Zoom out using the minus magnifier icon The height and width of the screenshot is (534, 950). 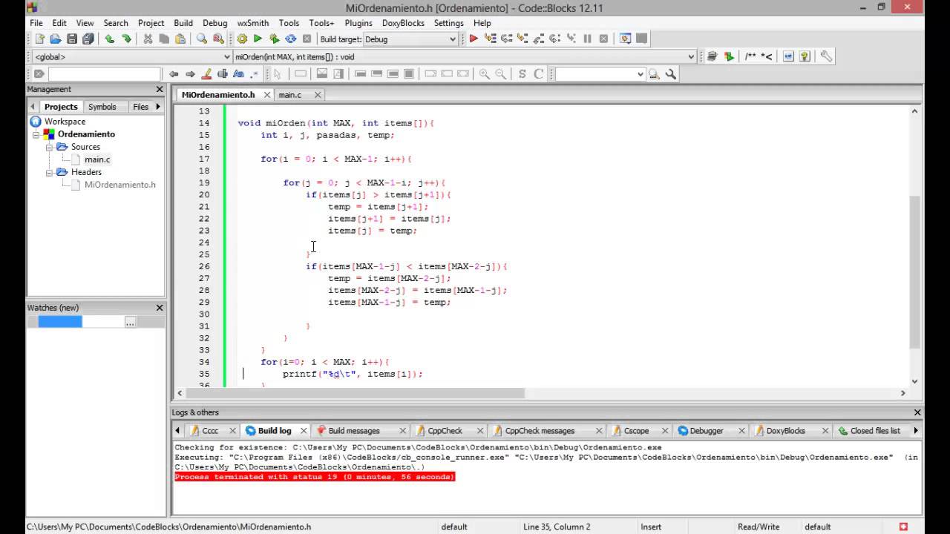click(501, 74)
